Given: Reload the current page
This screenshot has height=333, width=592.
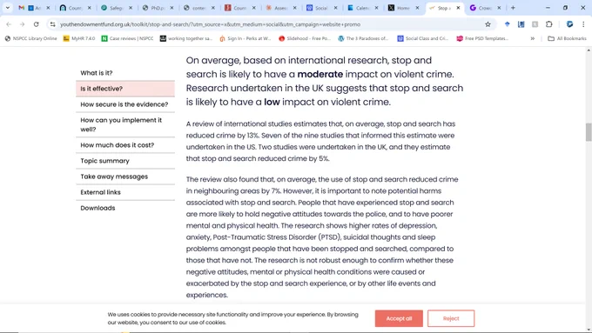Looking at the screenshot, I should (x=37, y=24).
